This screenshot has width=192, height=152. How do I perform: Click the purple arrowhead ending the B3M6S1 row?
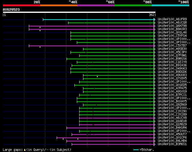point(154,145)
